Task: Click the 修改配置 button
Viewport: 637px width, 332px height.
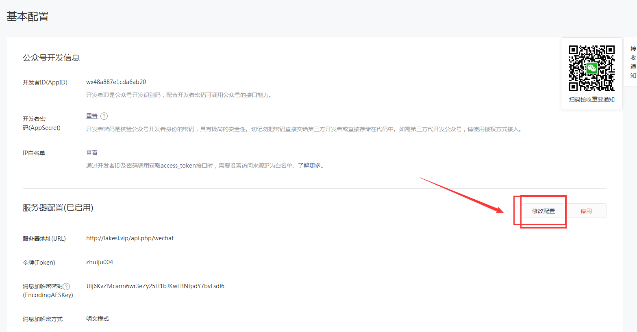Action: [544, 211]
